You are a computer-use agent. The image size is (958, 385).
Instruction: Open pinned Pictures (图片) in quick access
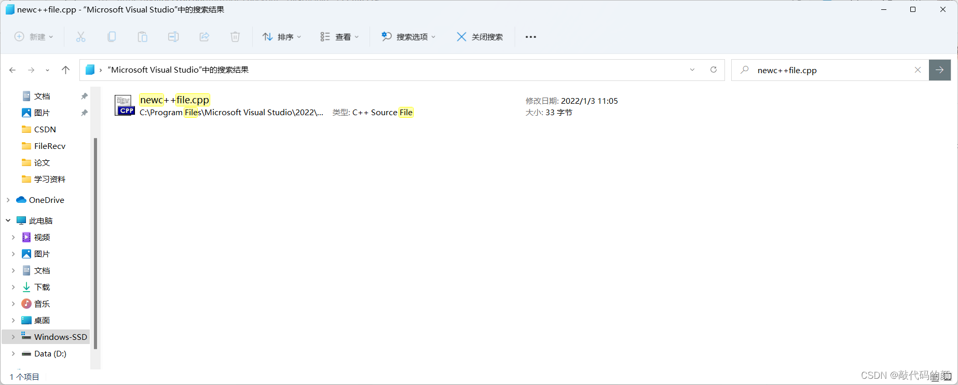42,113
